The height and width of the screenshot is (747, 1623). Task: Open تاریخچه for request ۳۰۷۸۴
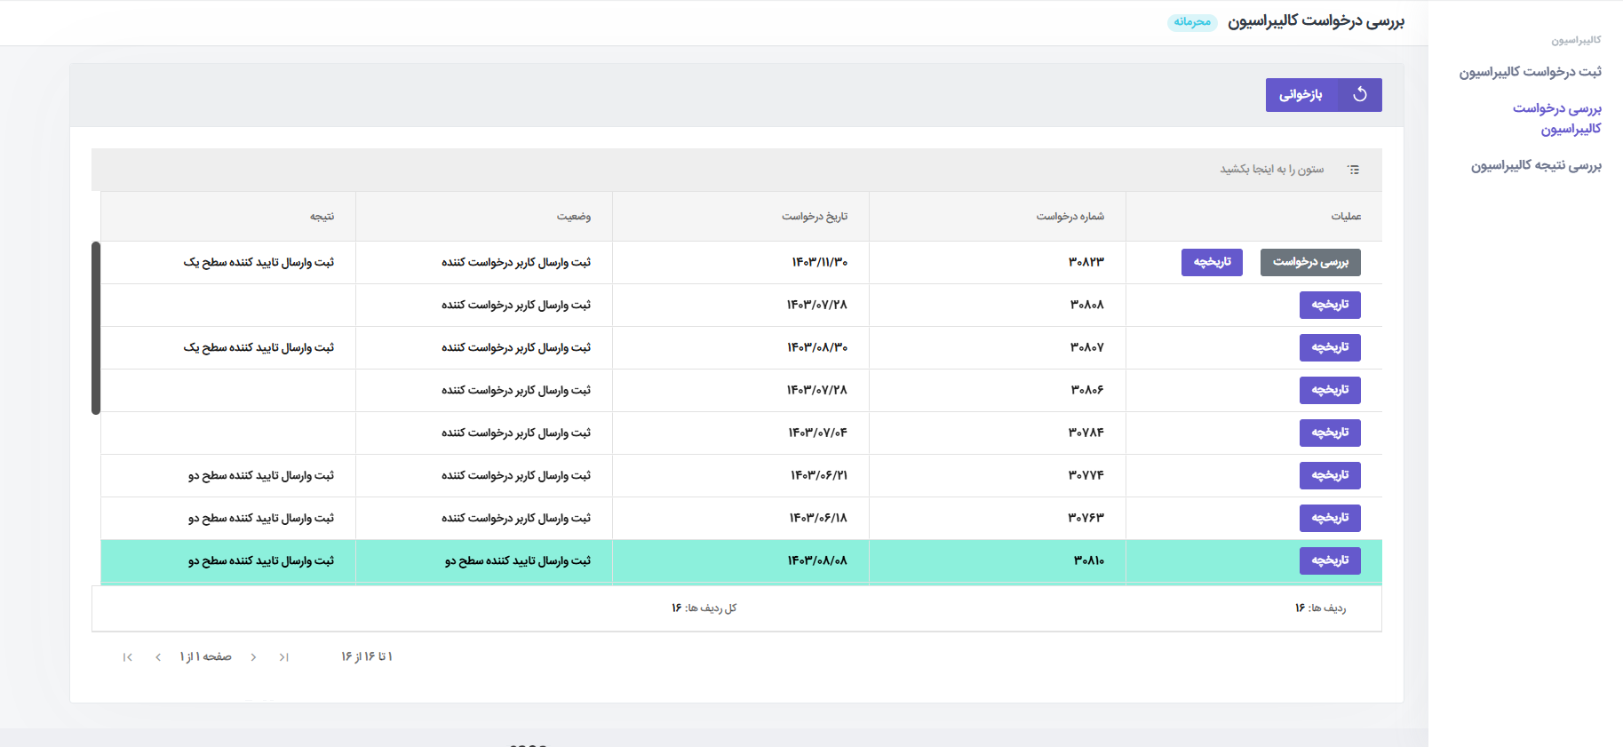(x=1330, y=433)
